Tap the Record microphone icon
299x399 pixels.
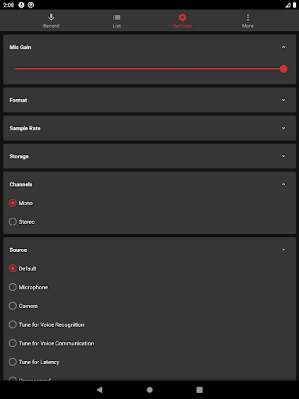51,18
